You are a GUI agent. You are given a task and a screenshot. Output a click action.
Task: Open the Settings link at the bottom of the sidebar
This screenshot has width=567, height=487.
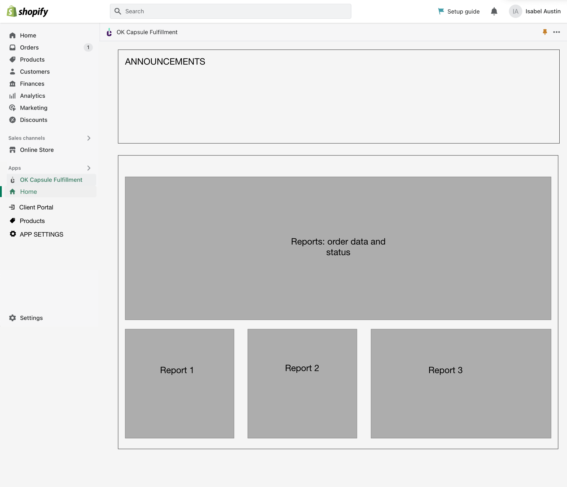pyautogui.click(x=31, y=318)
